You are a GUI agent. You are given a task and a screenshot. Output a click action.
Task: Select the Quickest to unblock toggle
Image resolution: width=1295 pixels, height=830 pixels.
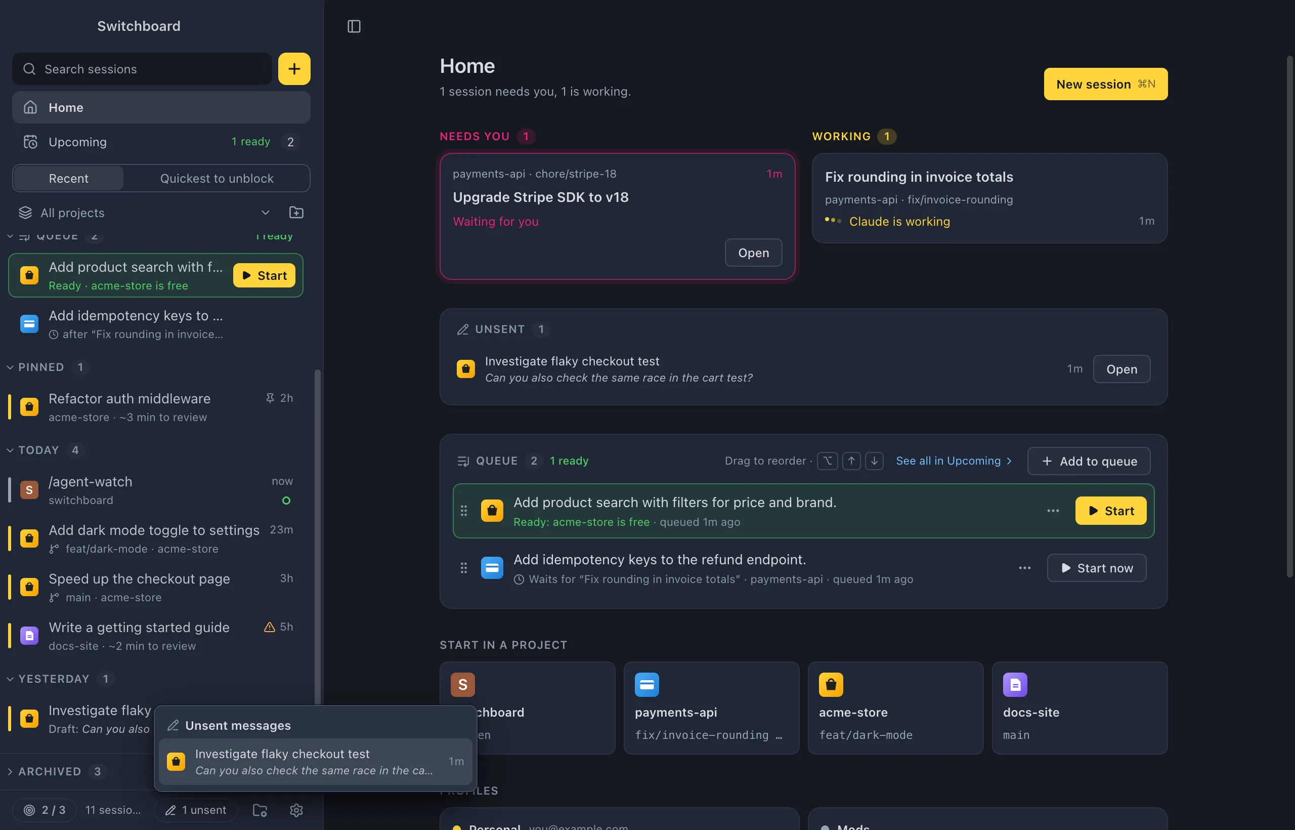[217, 178]
